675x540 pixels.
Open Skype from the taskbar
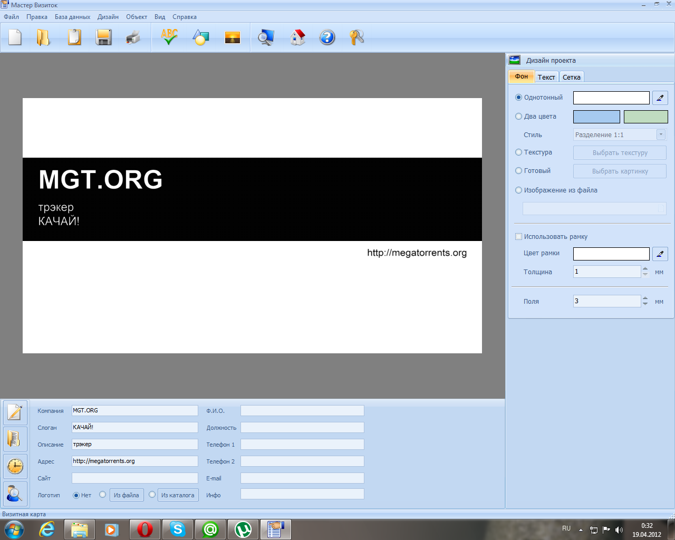point(178,529)
